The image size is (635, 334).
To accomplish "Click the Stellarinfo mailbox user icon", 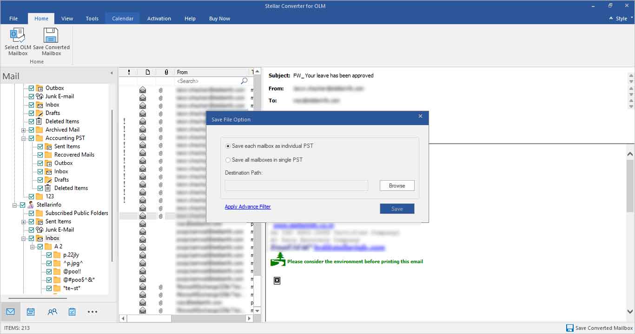I will click(31, 204).
